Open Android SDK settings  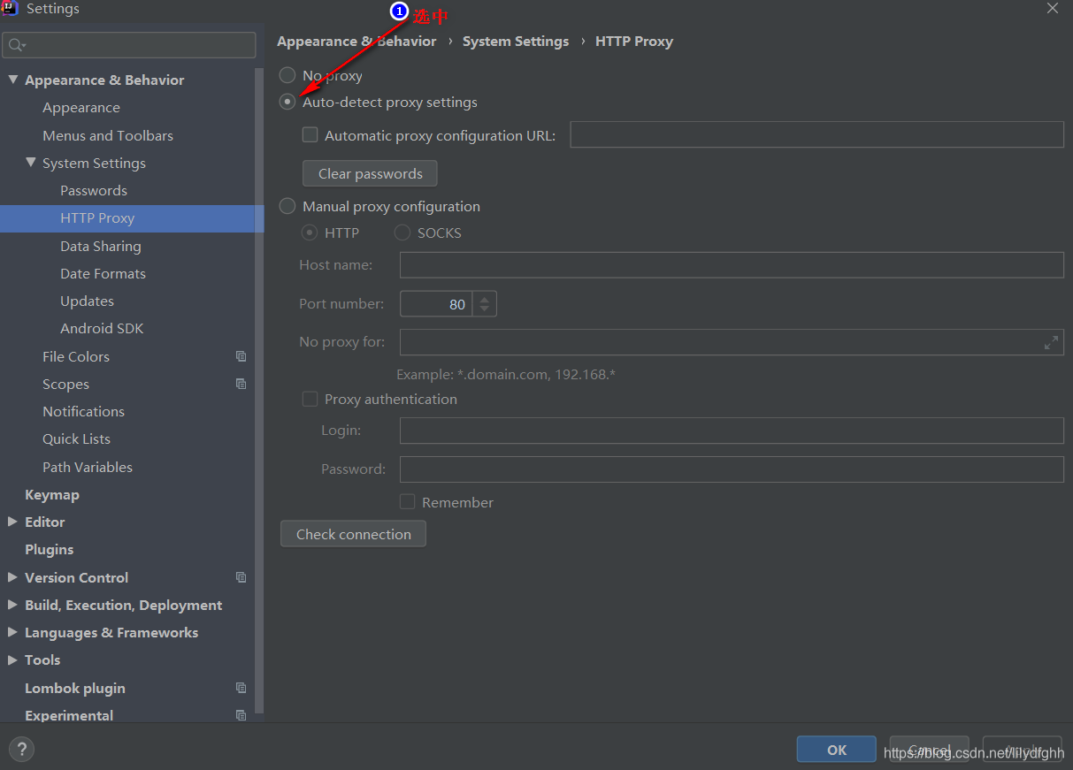tap(102, 328)
